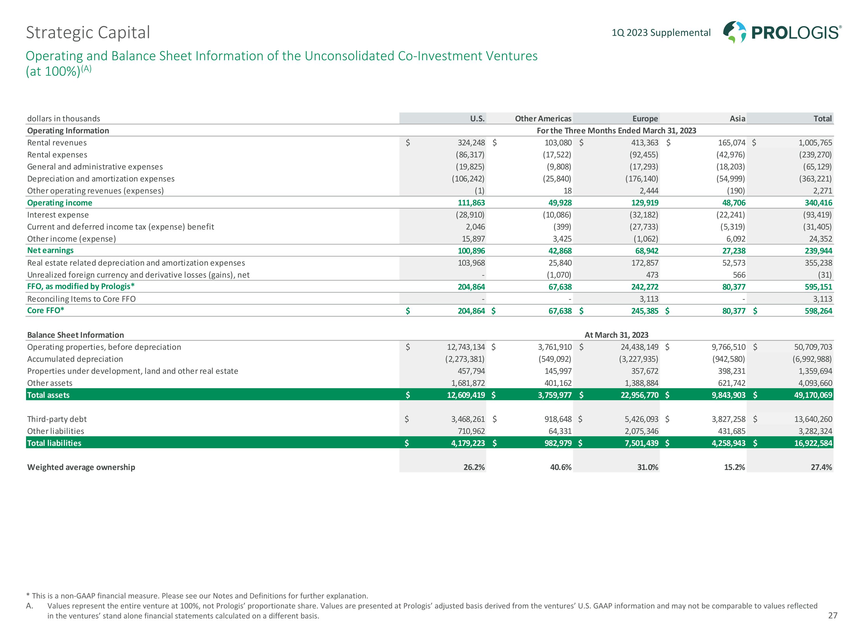Click the Strategic Capital page title

click(88, 33)
